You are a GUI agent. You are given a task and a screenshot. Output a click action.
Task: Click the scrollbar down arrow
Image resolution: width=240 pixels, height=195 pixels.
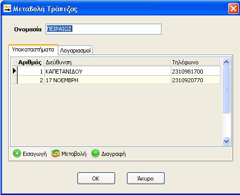pos(226,141)
